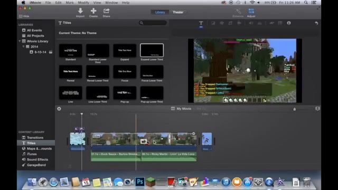Open the Trash in the Dock

tap(306, 182)
